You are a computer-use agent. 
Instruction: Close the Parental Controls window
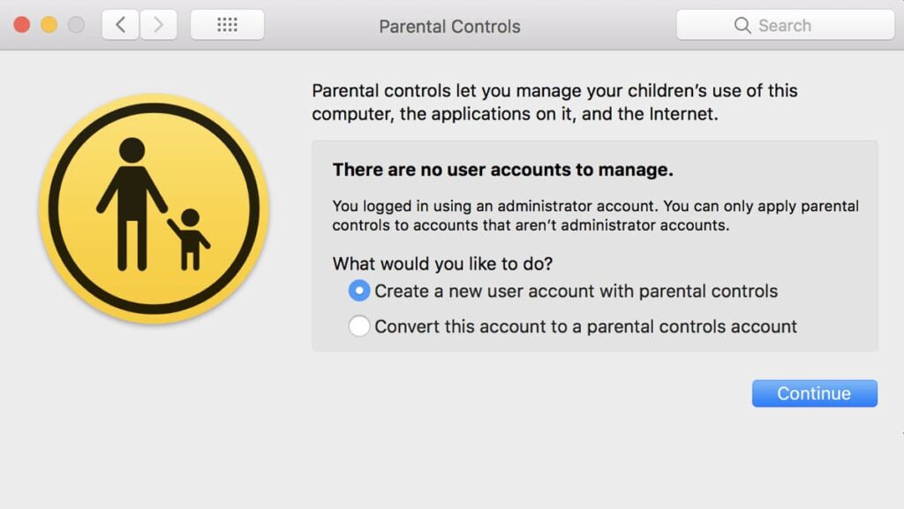coord(22,25)
